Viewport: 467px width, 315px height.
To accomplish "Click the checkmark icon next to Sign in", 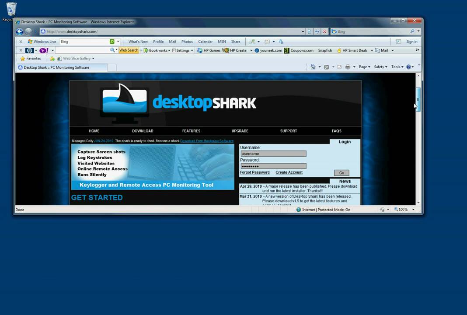I will point(398,42).
